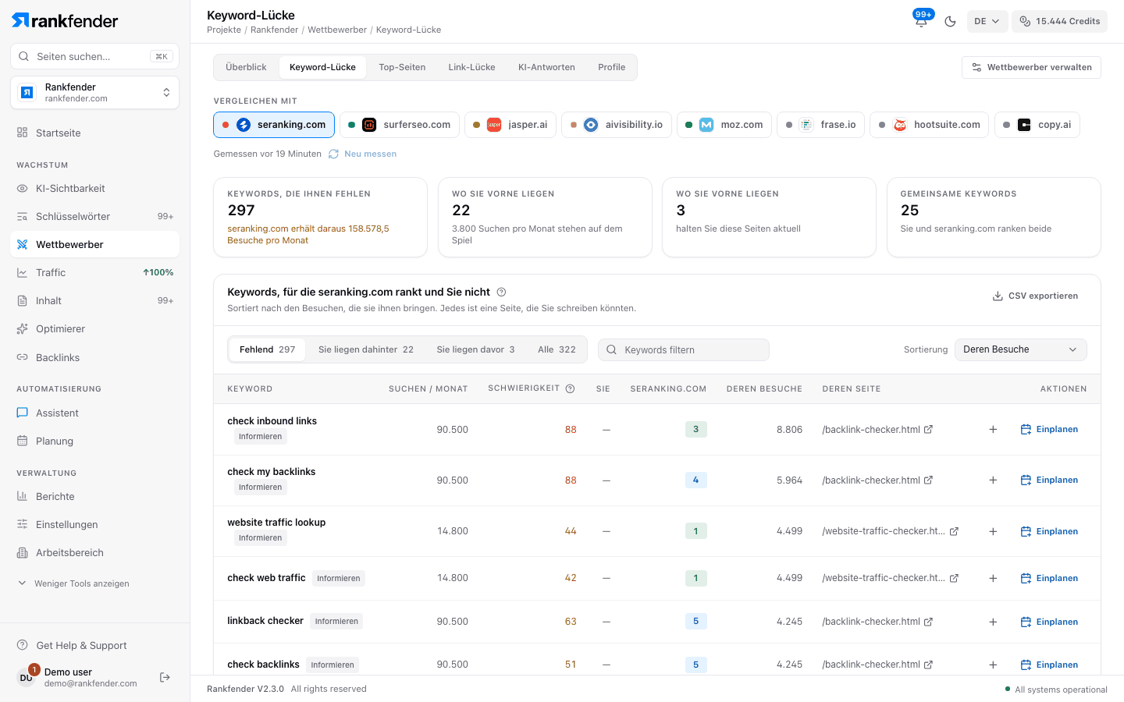Select competitor aivisibility.io
Screen dimensions: 1124x702
[617, 125]
